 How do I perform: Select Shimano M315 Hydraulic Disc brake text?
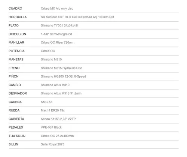[x=62, y=68]
